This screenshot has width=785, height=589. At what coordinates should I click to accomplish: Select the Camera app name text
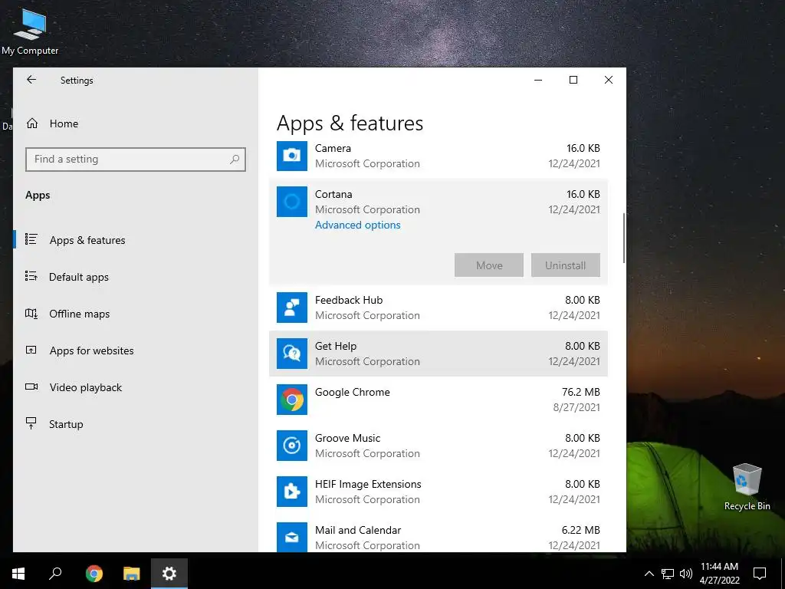[333, 148]
